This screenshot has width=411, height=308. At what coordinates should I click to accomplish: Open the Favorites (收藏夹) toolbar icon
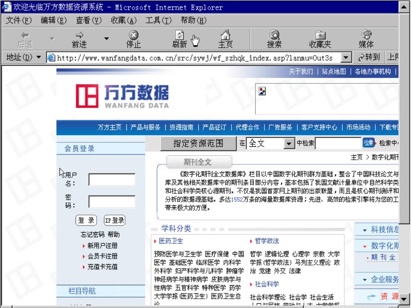click(320, 35)
